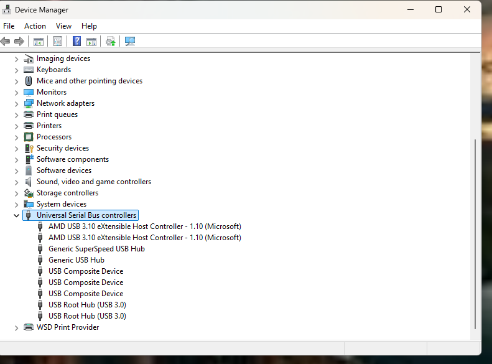The width and height of the screenshot is (492, 364).
Task: Click the vertical scrollbar thumb
Action: [475, 234]
